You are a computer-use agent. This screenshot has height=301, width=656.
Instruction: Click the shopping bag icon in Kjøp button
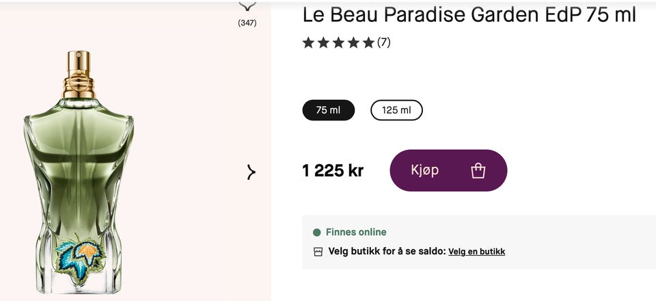(x=478, y=170)
